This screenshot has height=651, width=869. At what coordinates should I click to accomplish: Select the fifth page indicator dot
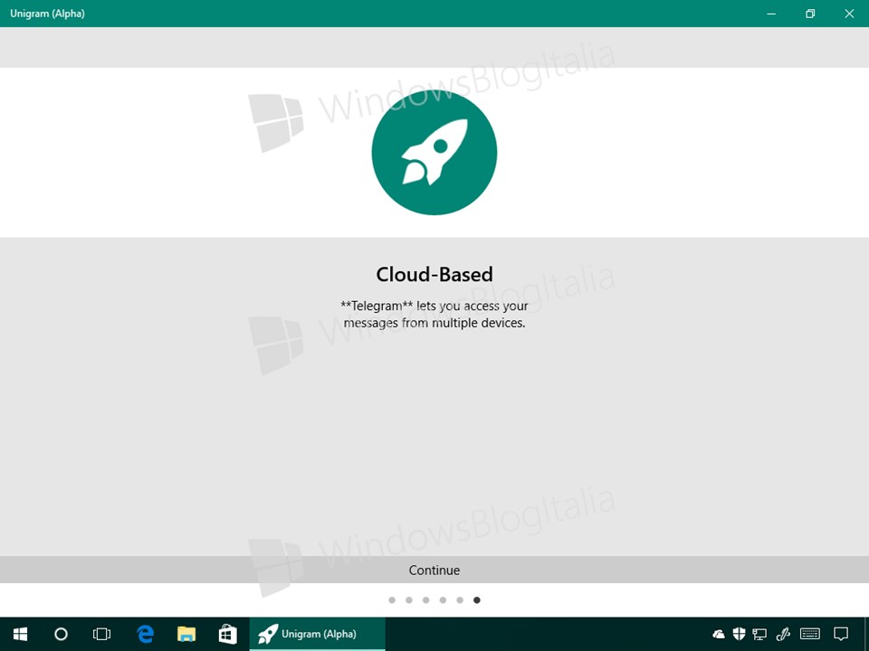[x=460, y=600]
